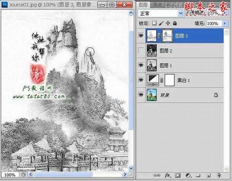Viewport: 232px width, 181px height.
Task: Hide the 背景 background layer
Action: coord(141,94)
